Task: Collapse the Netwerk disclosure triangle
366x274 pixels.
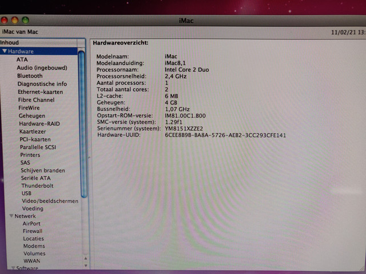Action: point(11,216)
